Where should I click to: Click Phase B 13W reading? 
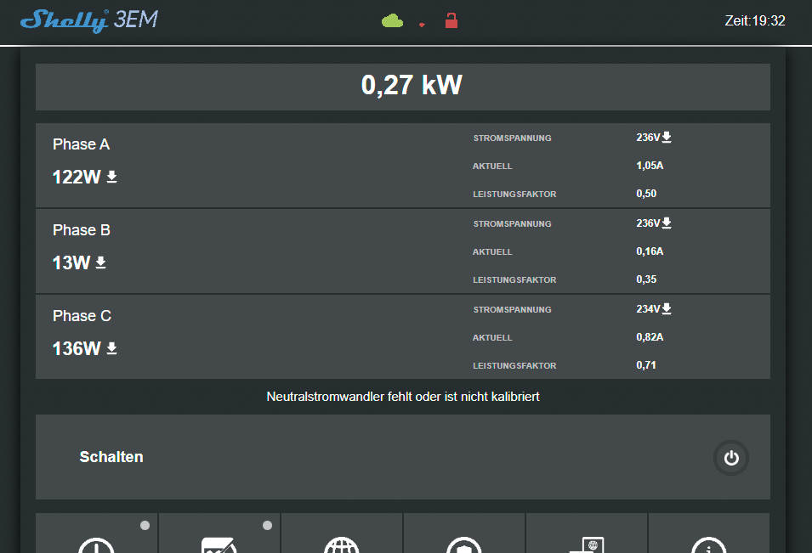tap(71, 262)
